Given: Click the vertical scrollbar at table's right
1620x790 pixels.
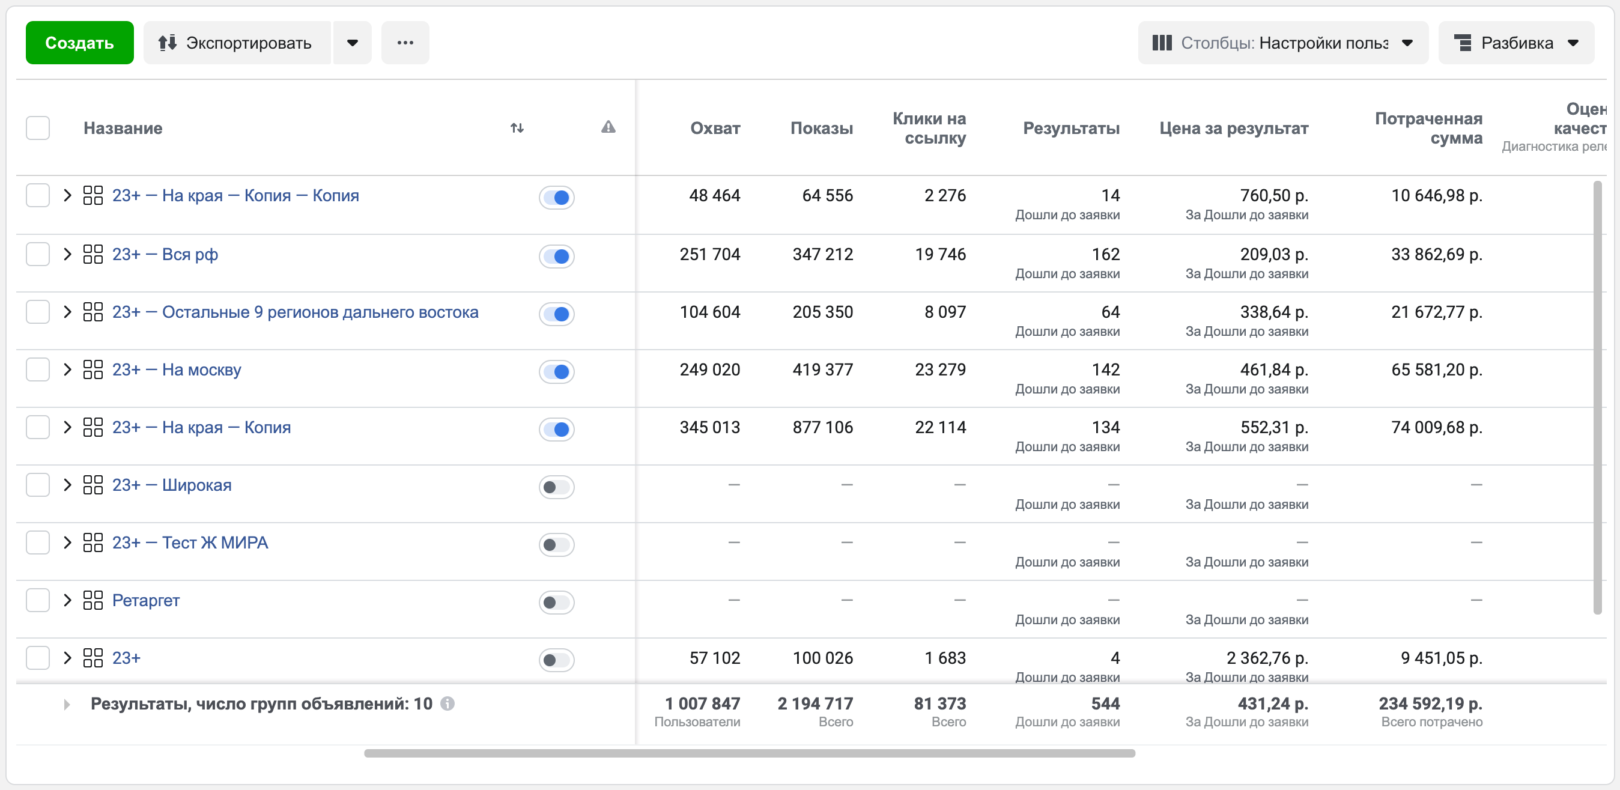Looking at the screenshot, I should coord(1597,397).
